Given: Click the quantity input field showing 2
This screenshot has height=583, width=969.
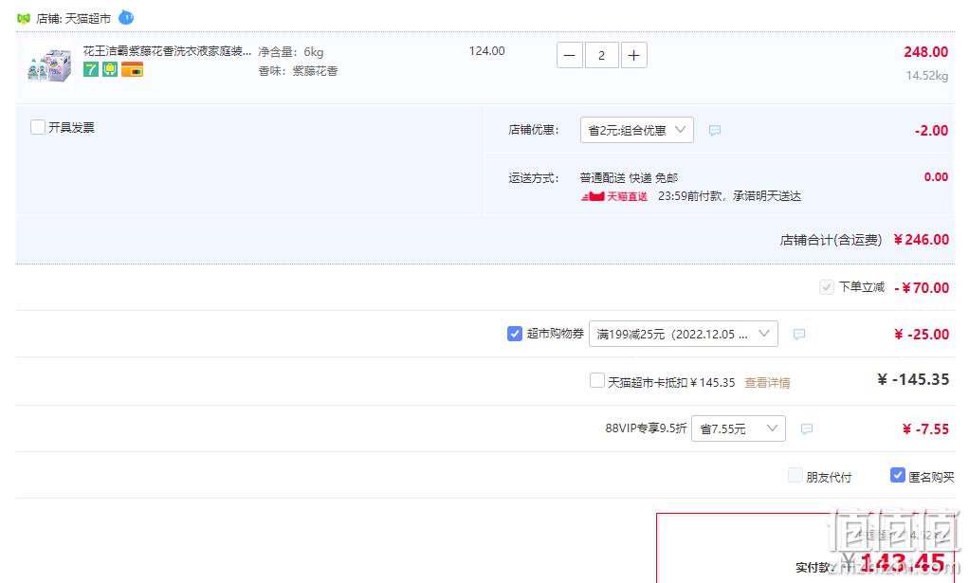Looking at the screenshot, I should (x=601, y=56).
